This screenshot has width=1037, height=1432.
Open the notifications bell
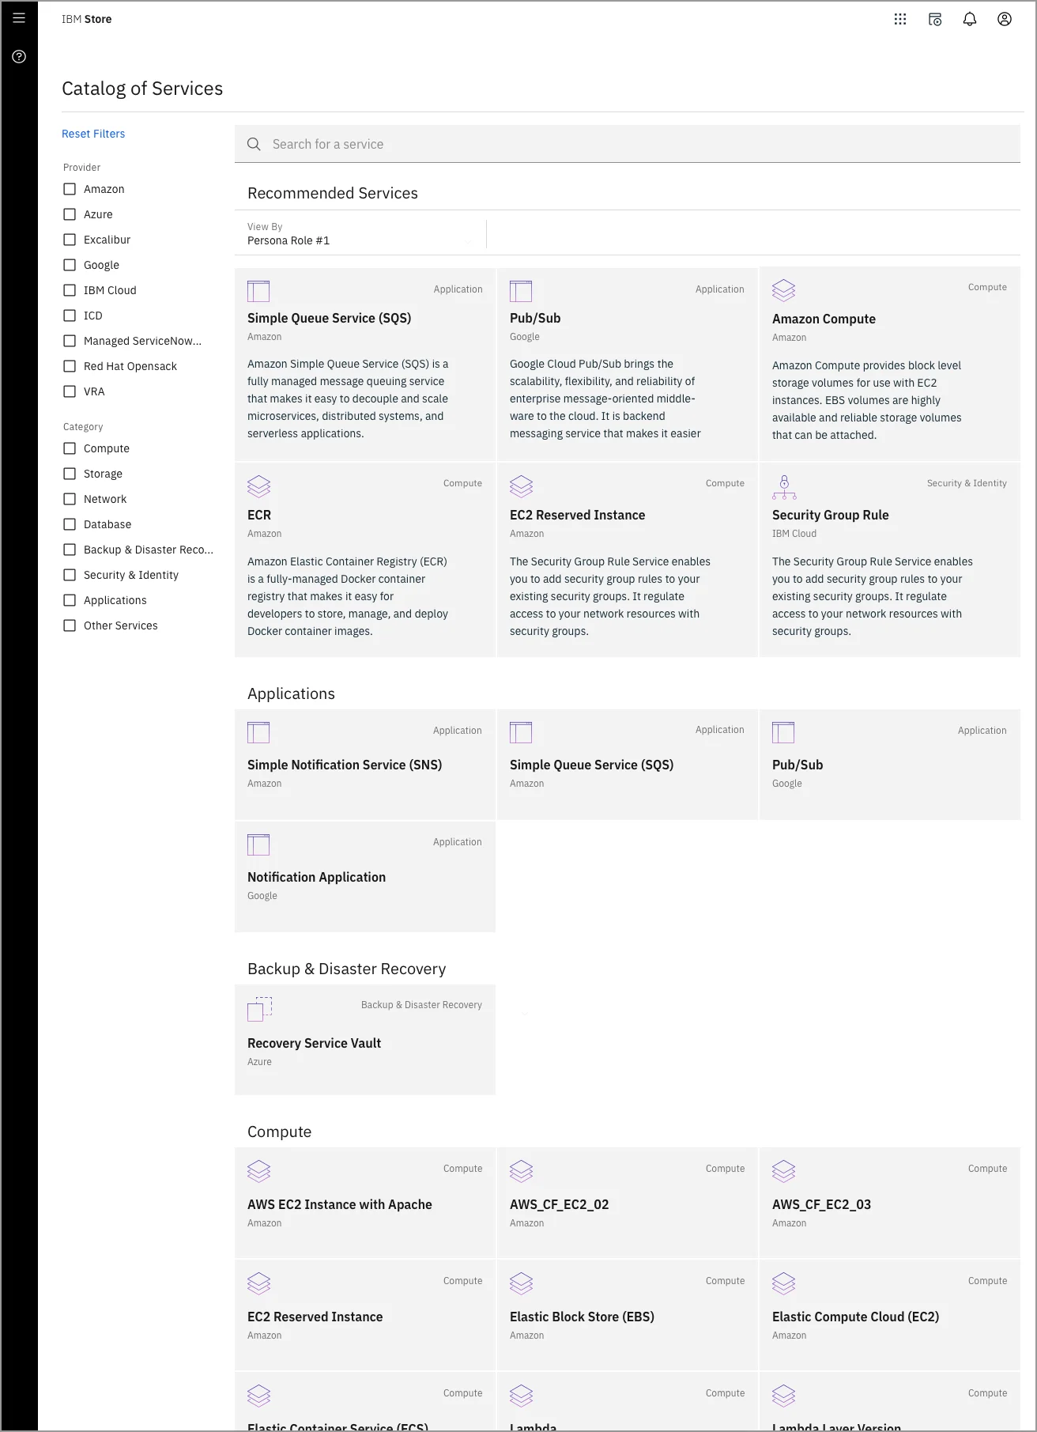[x=970, y=19]
